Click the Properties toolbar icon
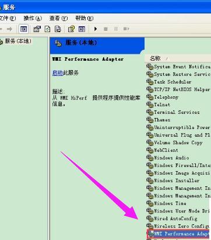Viewport: 211px width, 240px height. tap(37, 29)
